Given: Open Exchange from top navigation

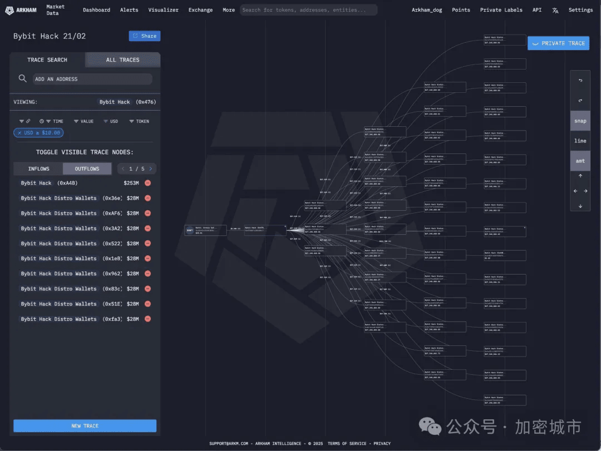Looking at the screenshot, I should click(200, 10).
